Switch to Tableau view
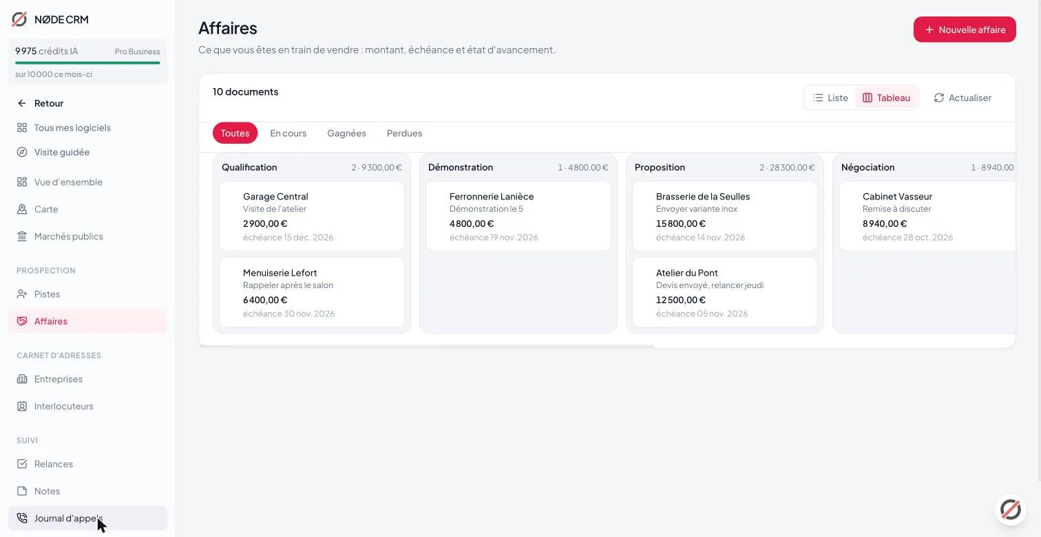 [886, 98]
